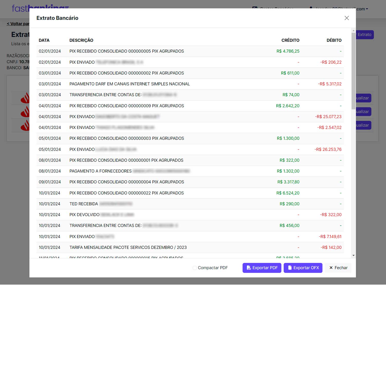The width and height of the screenshot is (386, 386).
Task: Click the scroll up arrow of the statement
Action: click(353, 31)
